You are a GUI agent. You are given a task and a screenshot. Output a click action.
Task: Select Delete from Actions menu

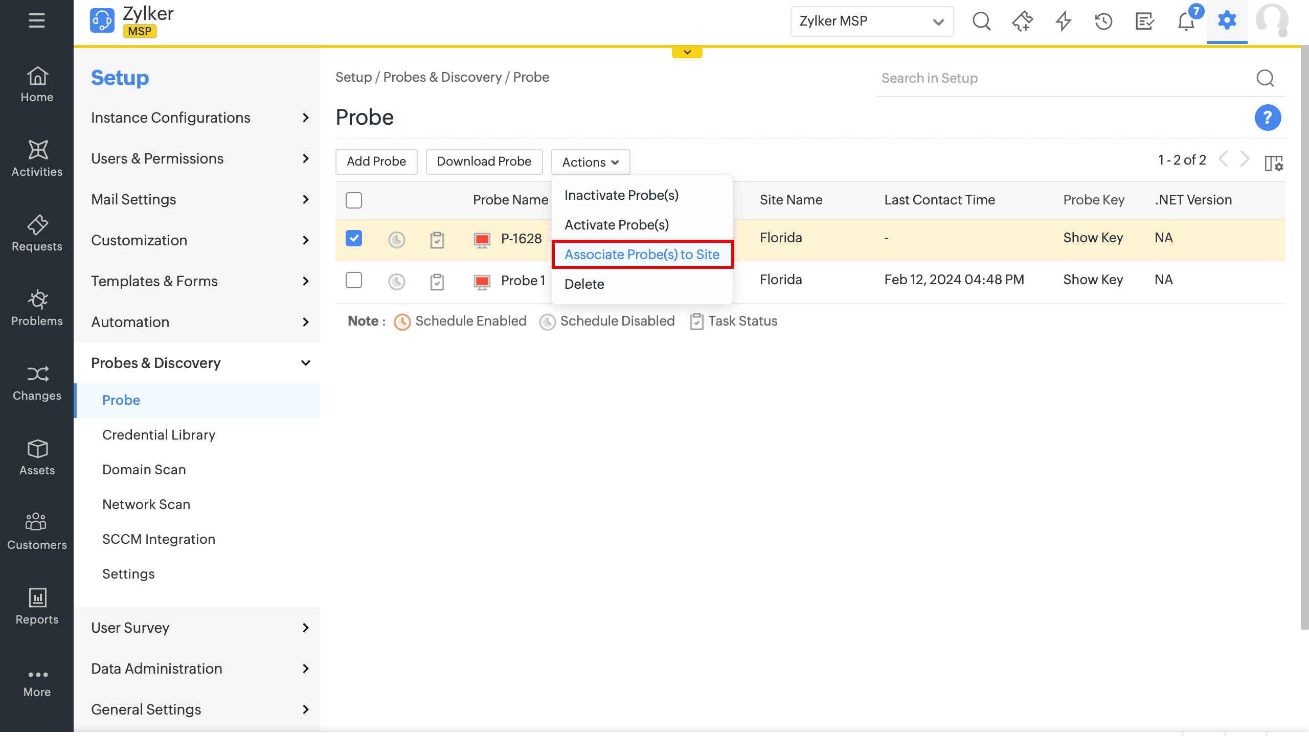[x=584, y=284]
